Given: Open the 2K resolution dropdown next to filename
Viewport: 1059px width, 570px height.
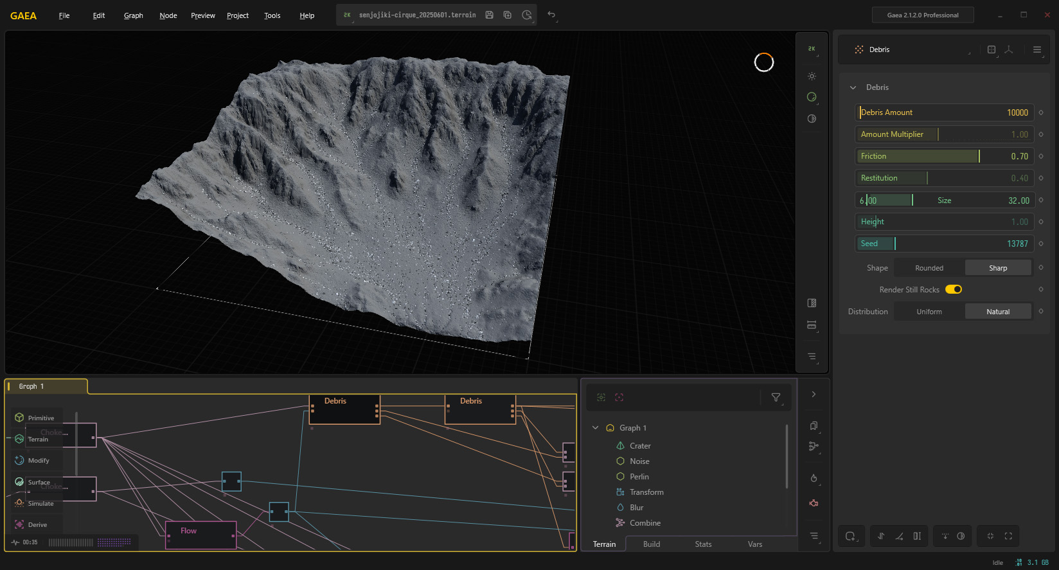Looking at the screenshot, I should pyautogui.click(x=348, y=15).
